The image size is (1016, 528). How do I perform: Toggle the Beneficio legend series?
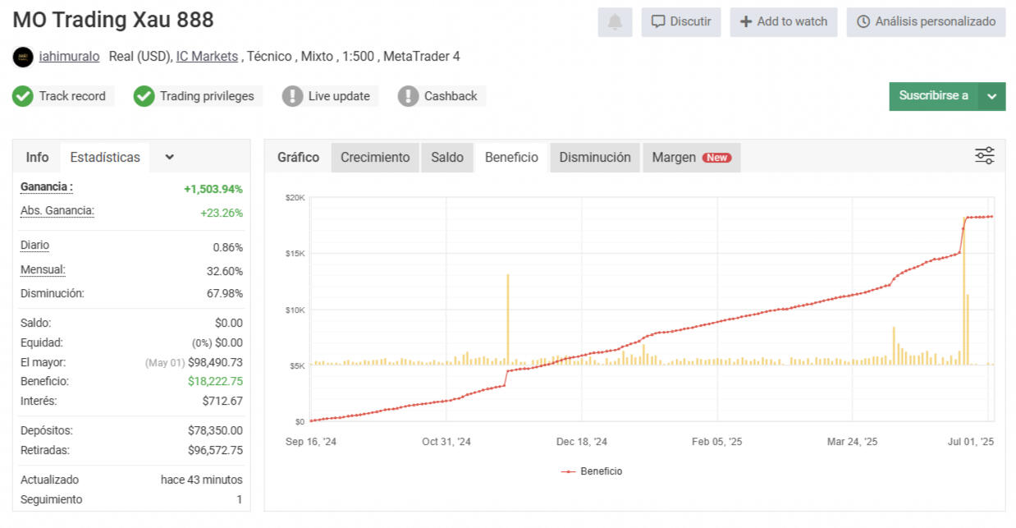(x=591, y=471)
